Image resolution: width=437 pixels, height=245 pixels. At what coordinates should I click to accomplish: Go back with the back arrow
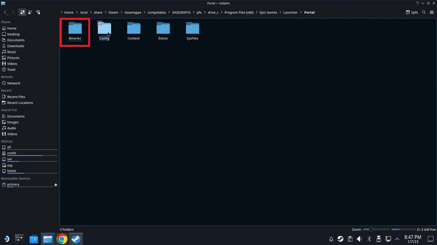5,12
